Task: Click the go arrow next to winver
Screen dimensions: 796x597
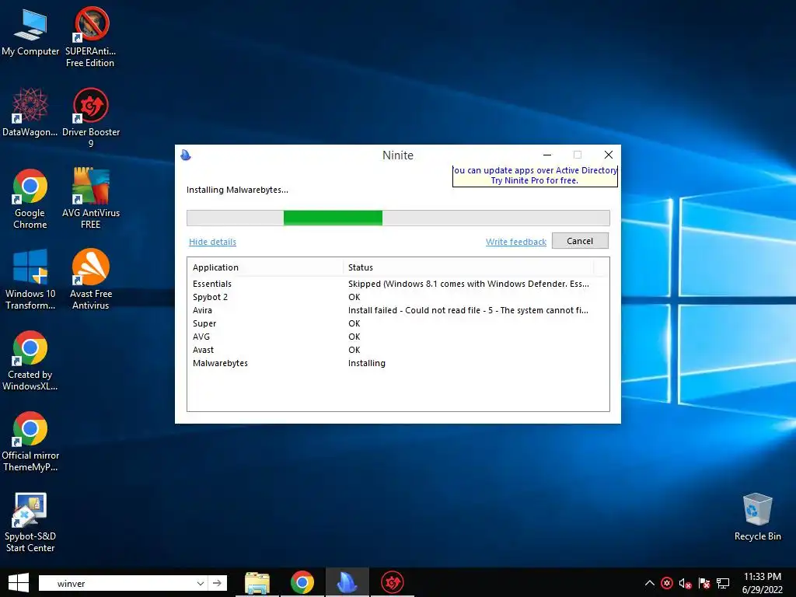Action: click(218, 583)
